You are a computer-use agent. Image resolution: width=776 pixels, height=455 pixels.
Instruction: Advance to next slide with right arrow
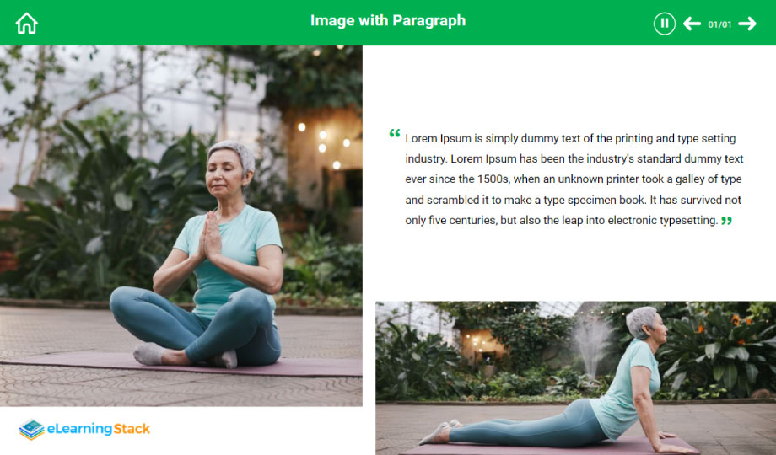point(746,24)
